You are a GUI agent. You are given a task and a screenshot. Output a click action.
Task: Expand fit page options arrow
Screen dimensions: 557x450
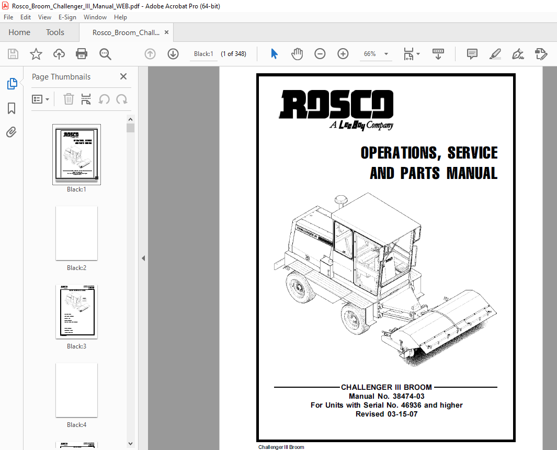(x=418, y=54)
